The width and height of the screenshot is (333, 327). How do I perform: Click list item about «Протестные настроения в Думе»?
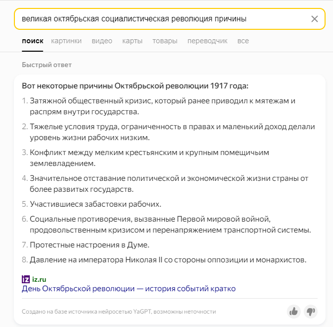89,245
